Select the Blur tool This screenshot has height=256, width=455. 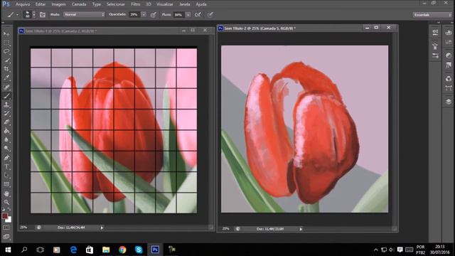click(x=6, y=140)
